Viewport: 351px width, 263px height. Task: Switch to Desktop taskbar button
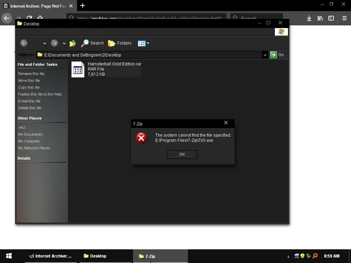pos(106,256)
